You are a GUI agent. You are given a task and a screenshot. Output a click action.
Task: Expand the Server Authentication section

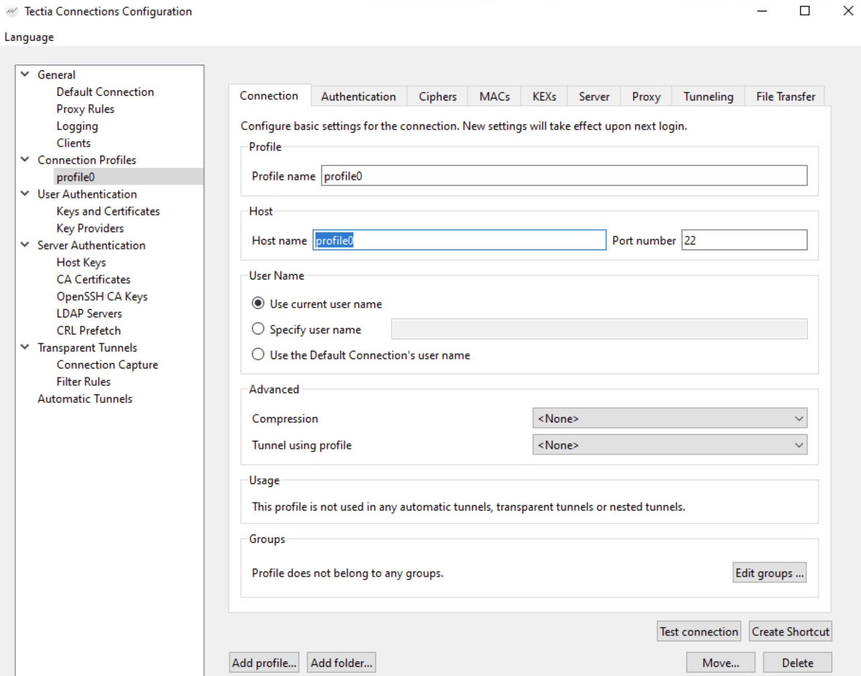tap(24, 245)
